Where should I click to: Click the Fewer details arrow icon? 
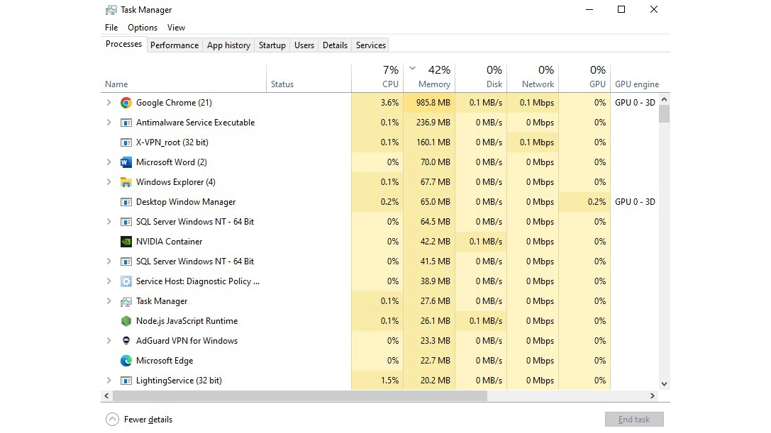click(x=112, y=420)
